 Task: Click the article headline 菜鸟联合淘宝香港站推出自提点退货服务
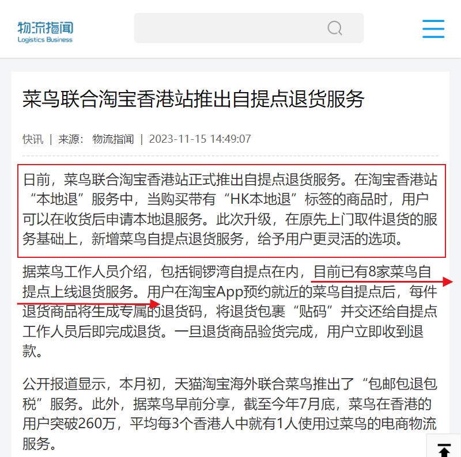click(193, 99)
